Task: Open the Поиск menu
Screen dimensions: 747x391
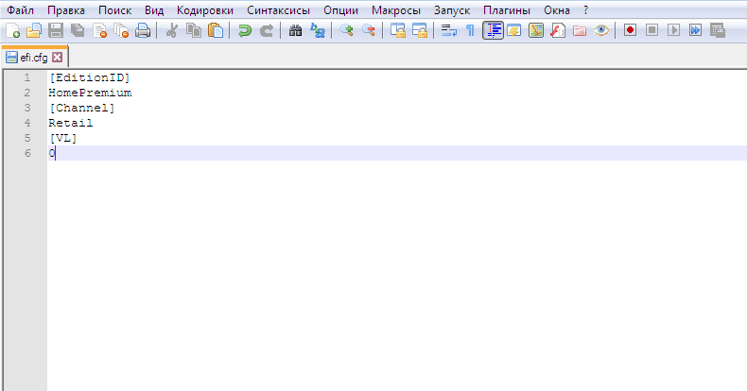Action: pyautogui.click(x=114, y=10)
